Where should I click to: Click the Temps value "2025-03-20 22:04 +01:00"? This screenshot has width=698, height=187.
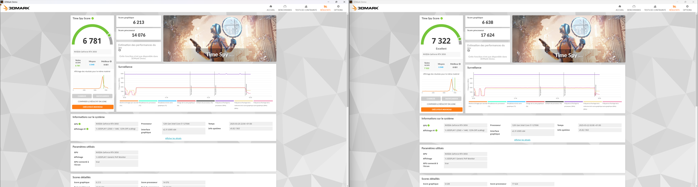point(251,124)
